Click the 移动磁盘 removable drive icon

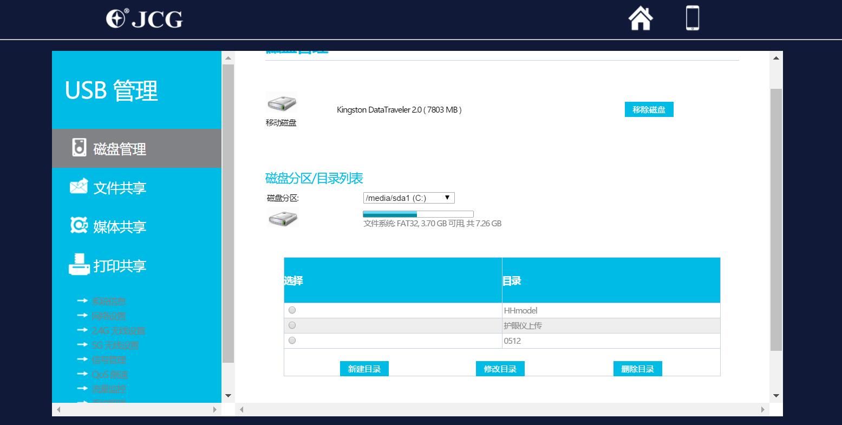point(282,103)
